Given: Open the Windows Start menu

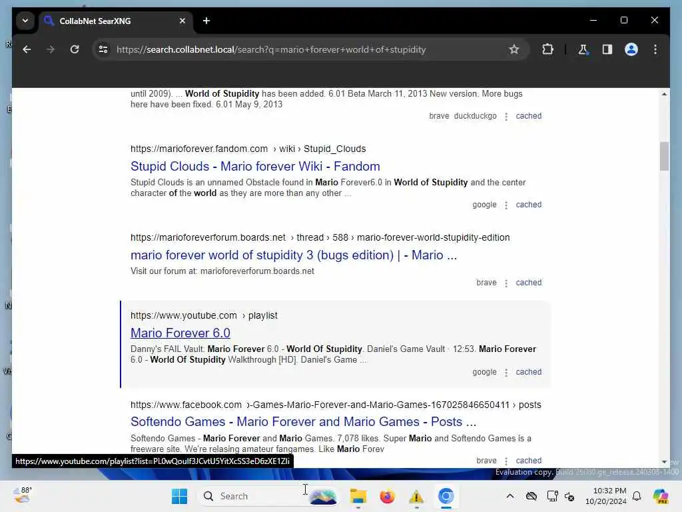Looking at the screenshot, I should coord(179,496).
